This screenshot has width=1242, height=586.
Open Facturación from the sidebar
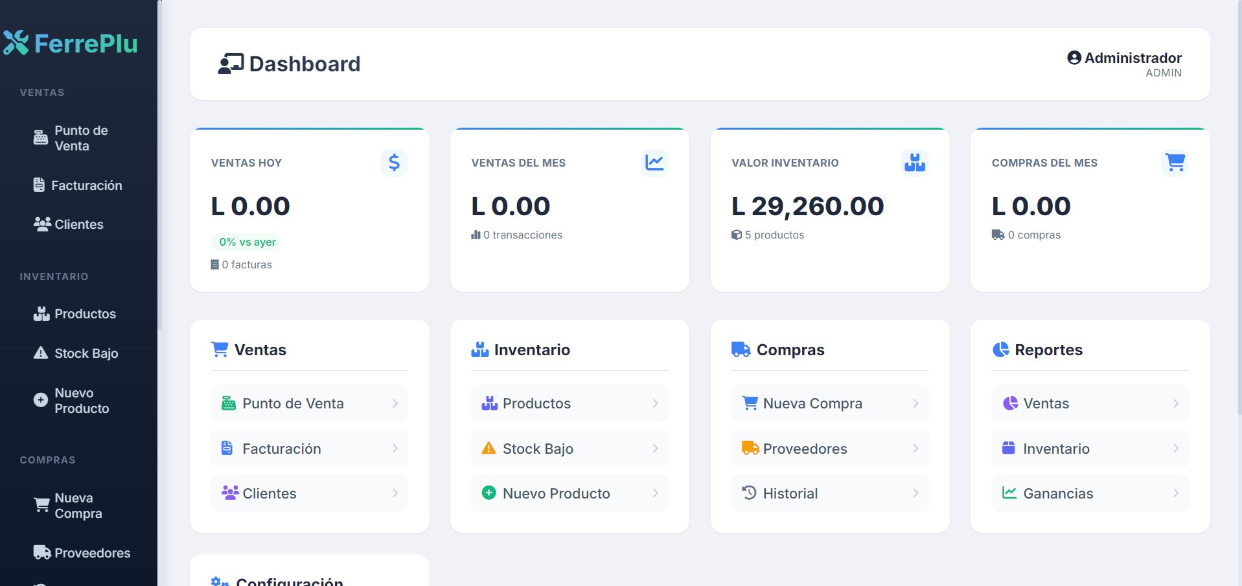[87, 185]
